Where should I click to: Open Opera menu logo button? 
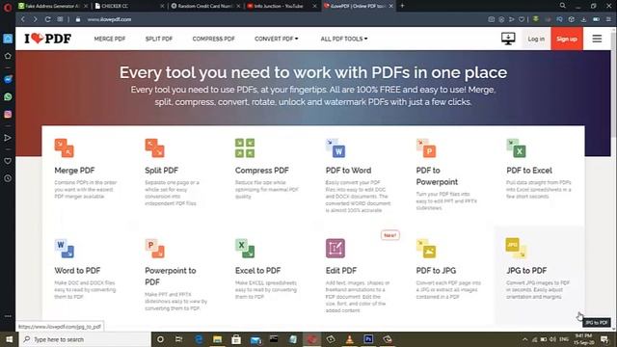(8, 7)
